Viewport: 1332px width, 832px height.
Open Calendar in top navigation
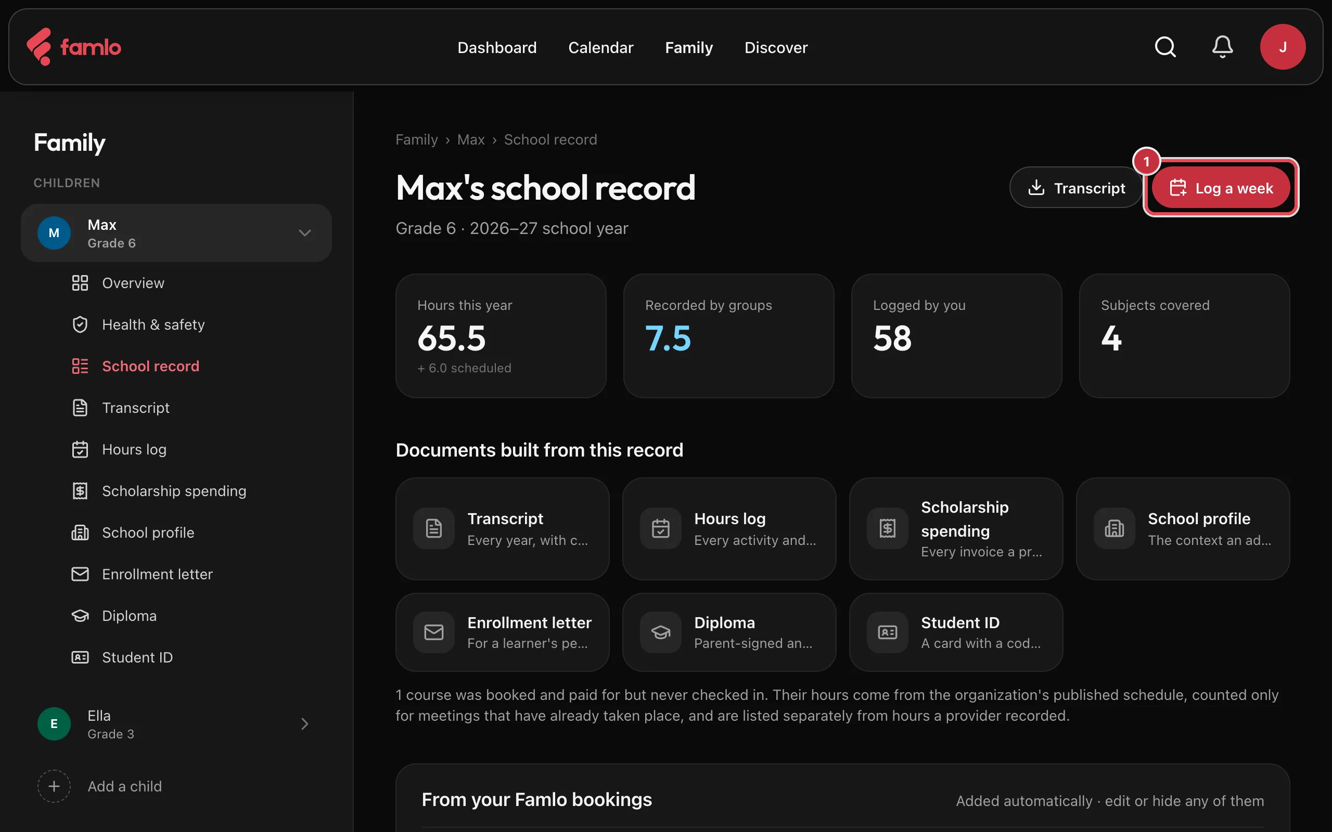click(600, 47)
